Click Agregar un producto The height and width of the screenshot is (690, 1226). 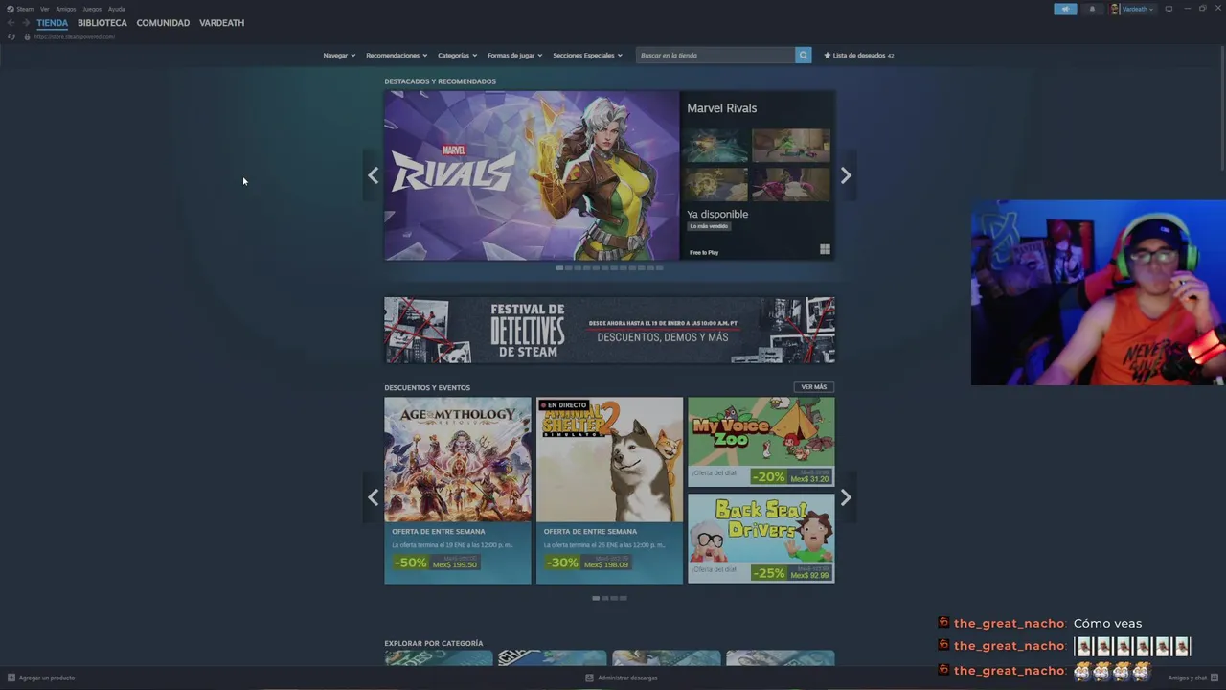pos(41,678)
